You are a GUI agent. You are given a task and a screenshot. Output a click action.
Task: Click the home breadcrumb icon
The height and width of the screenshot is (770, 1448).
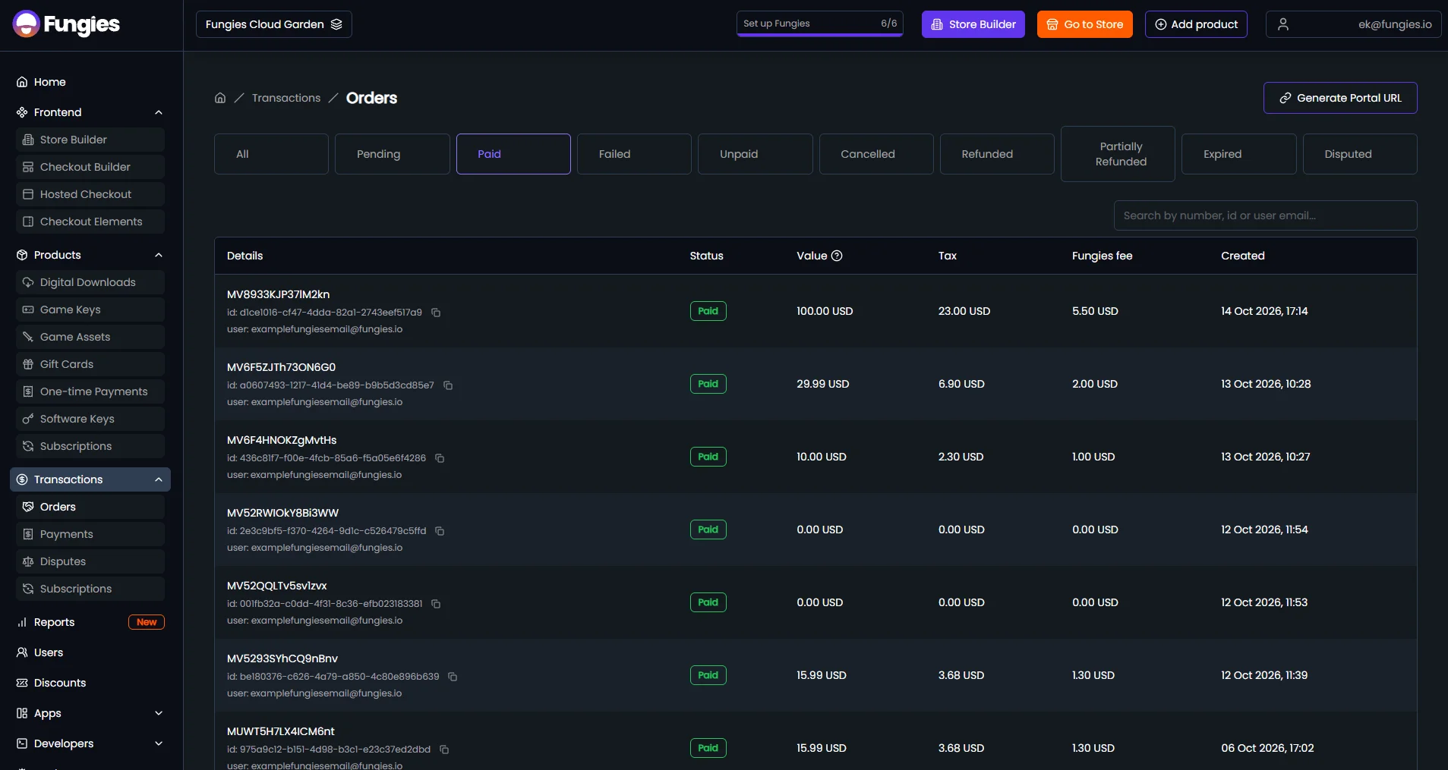coord(220,98)
